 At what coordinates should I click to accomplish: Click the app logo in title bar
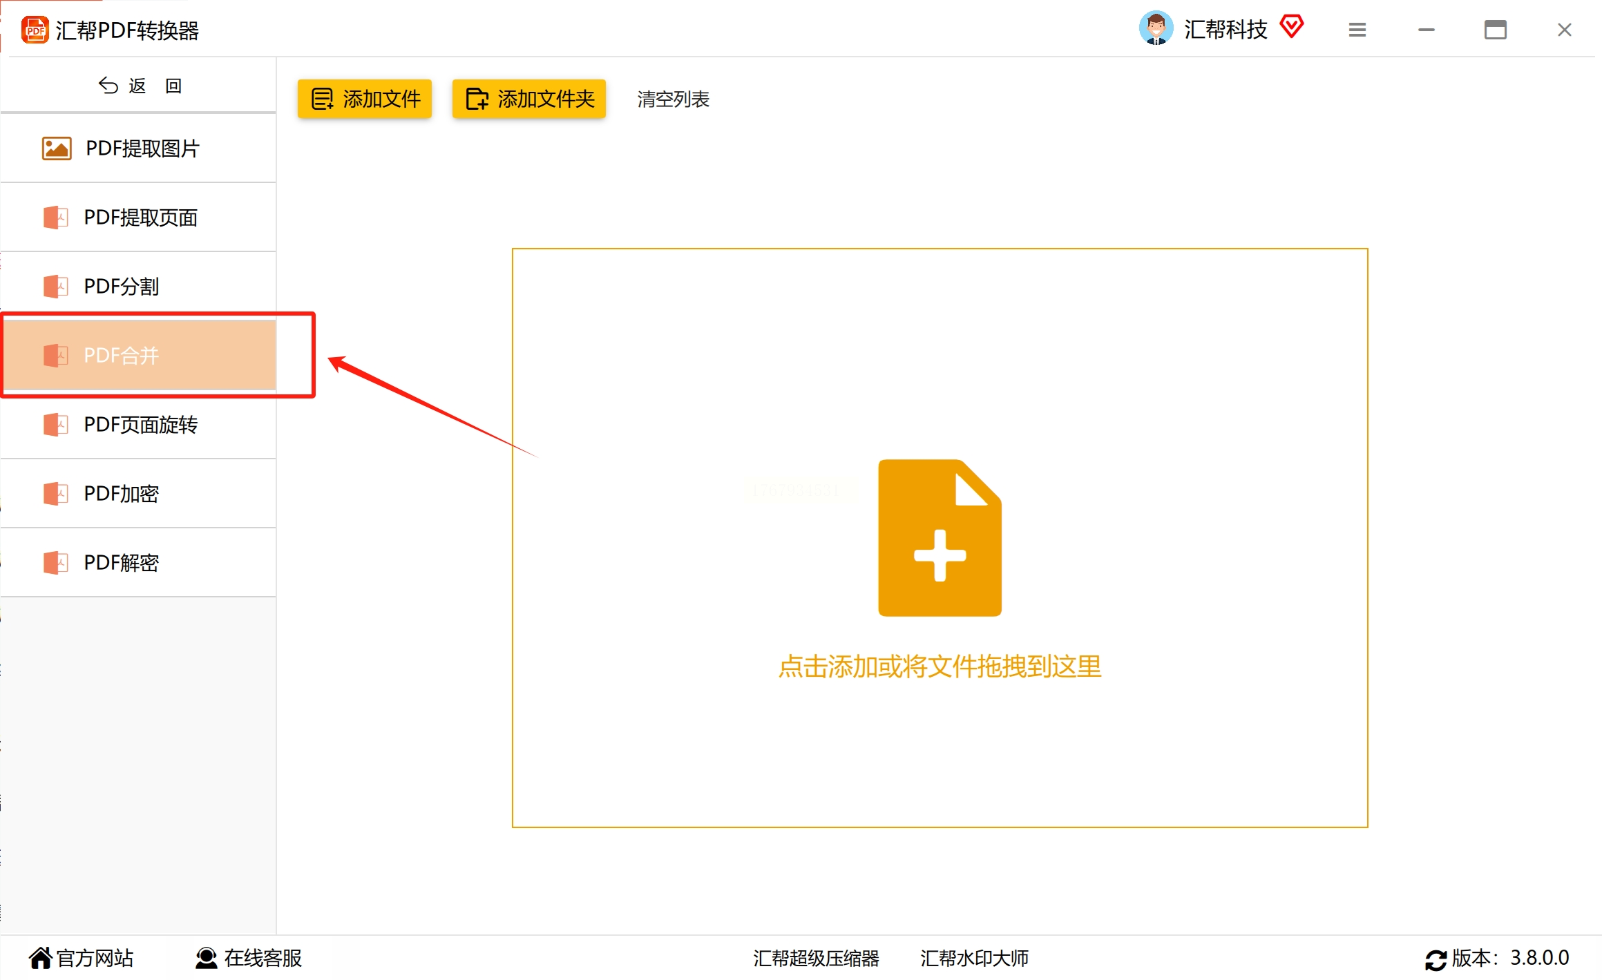[35, 30]
